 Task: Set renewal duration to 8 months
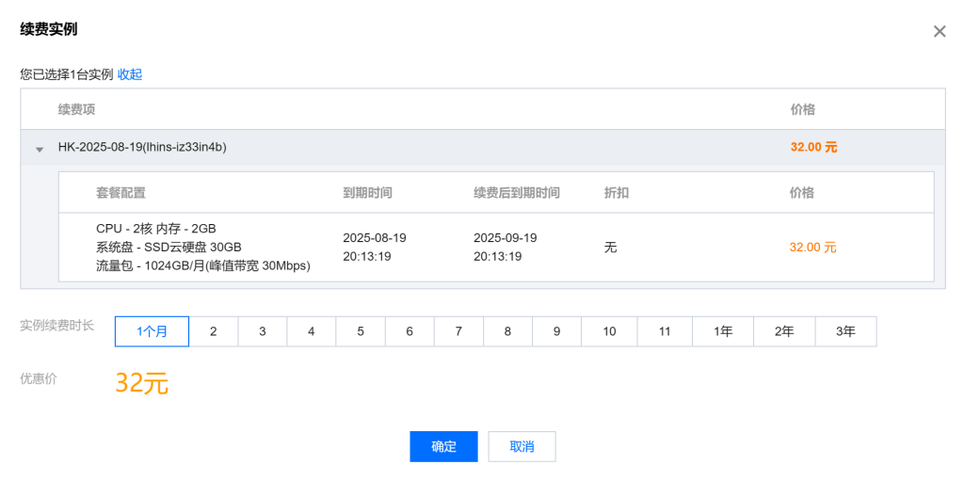pyautogui.click(x=507, y=331)
